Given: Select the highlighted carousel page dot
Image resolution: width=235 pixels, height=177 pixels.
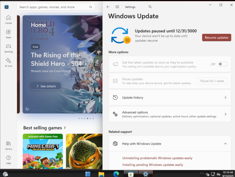Looking at the screenshot, I should point(87,119).
